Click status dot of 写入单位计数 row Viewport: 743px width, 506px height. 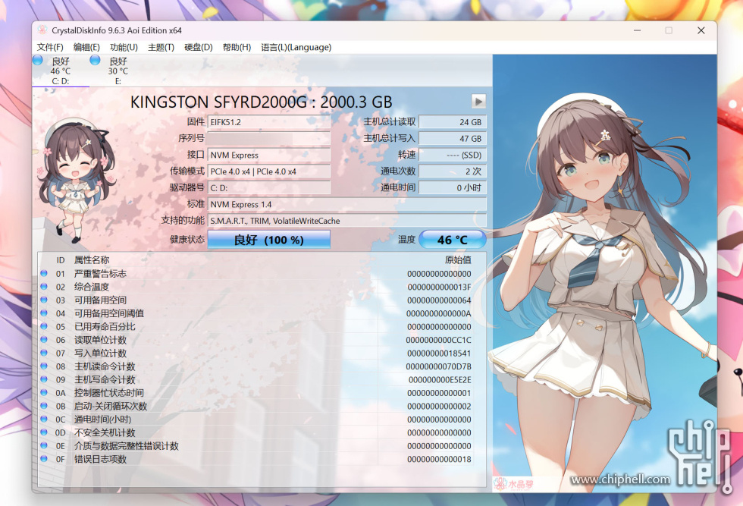(44, 353)
